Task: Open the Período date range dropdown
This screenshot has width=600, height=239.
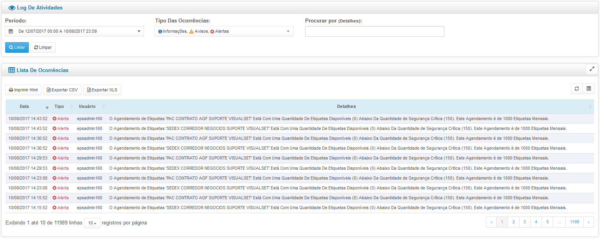Action: tap(75, 31)
